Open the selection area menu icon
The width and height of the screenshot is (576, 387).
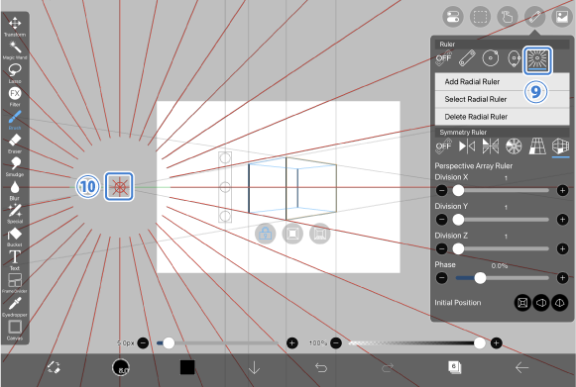480,17
